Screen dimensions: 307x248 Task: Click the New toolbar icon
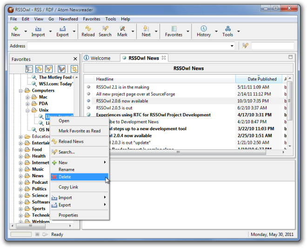pos(15,28)
